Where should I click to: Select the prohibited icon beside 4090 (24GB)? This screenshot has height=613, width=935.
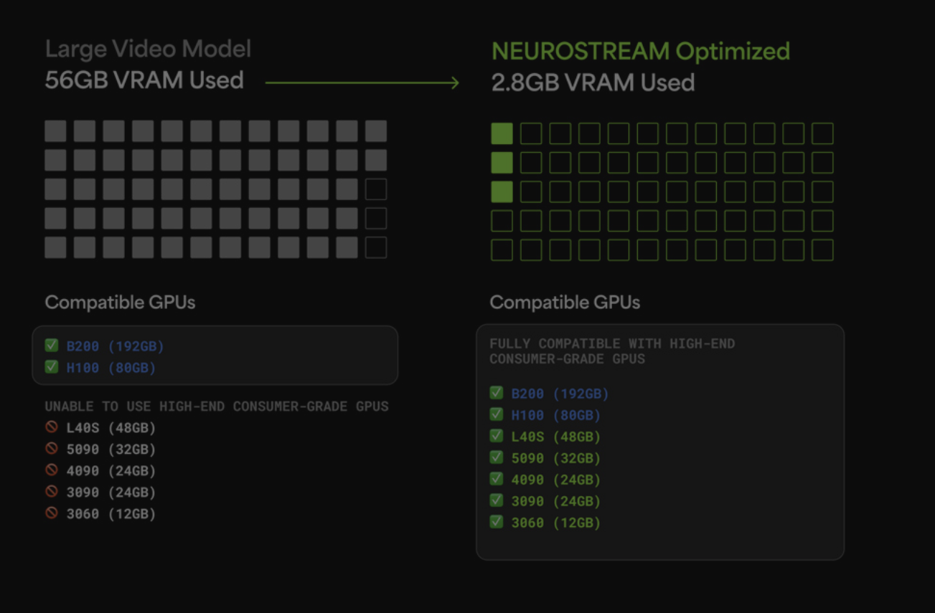(52, 470)
